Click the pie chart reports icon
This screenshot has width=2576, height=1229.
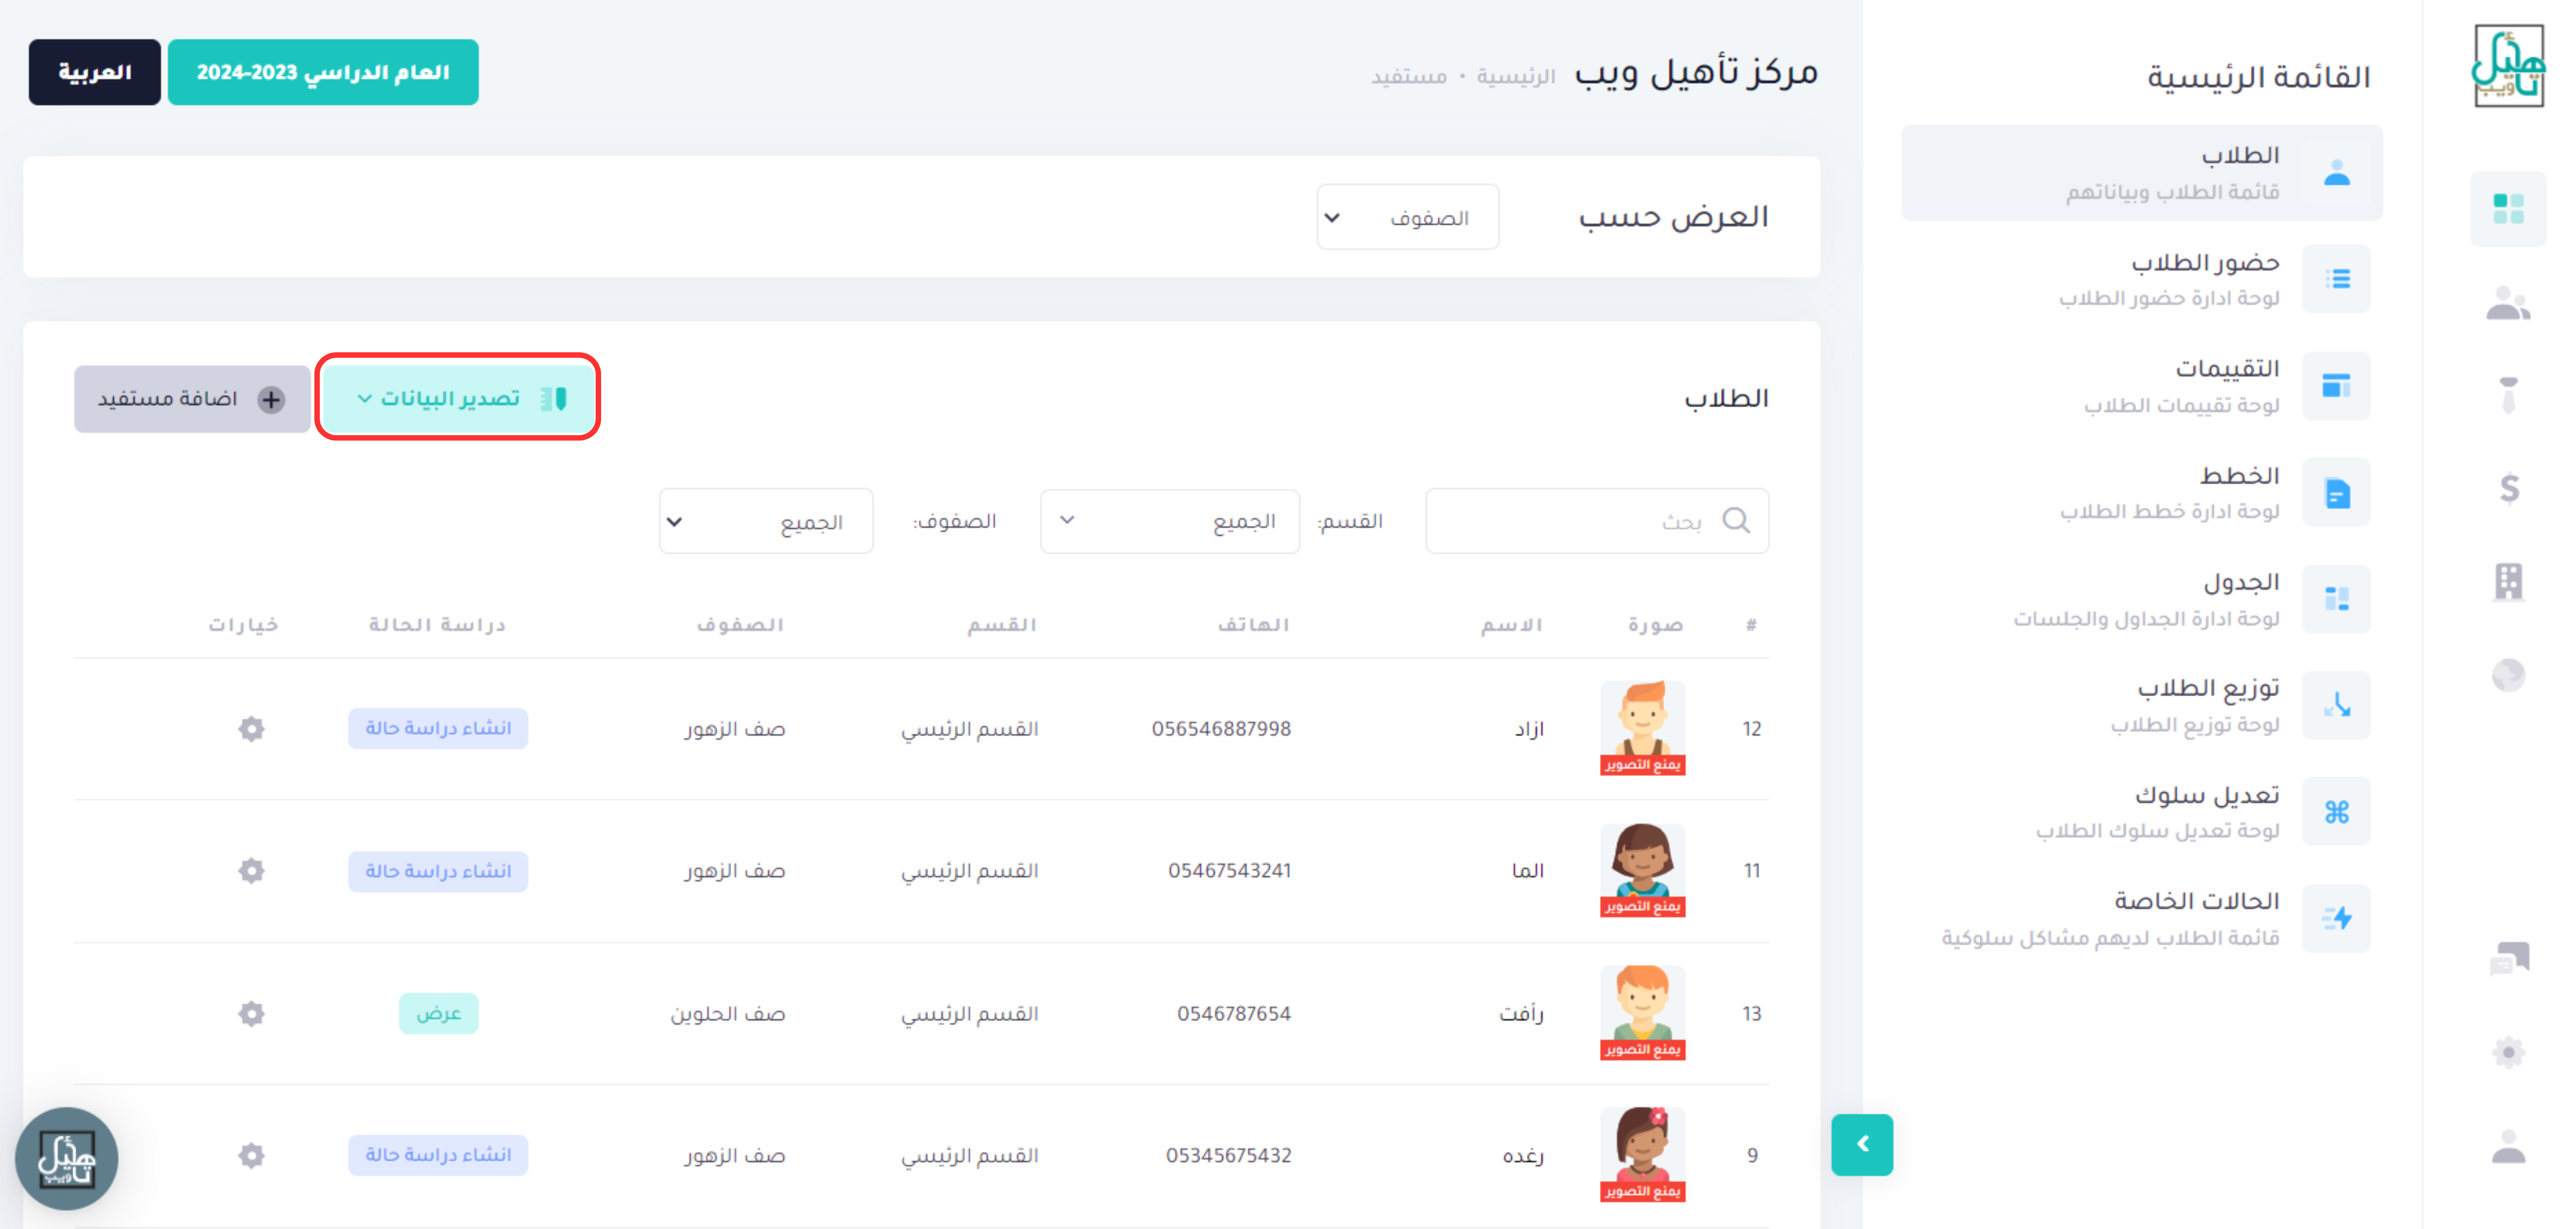pos(2509,675)
